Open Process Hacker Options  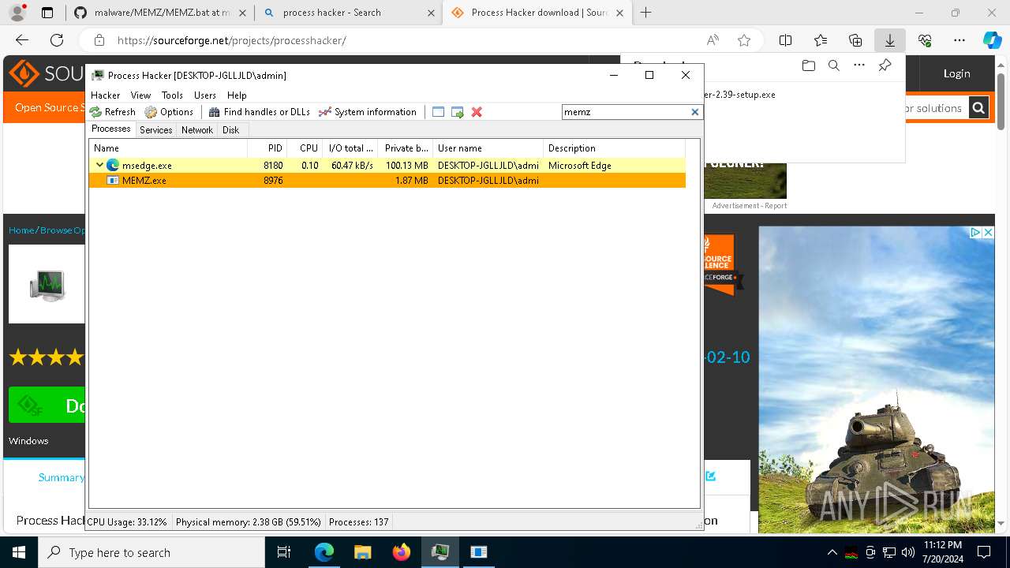(x=169, y=112)
